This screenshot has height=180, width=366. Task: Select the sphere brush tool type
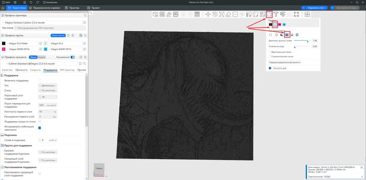click(276, 35)
